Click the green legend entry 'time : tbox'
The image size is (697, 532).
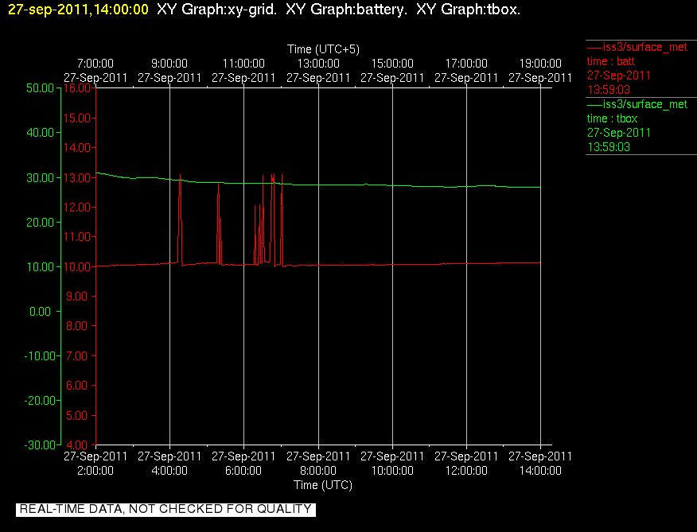[612, 118]
